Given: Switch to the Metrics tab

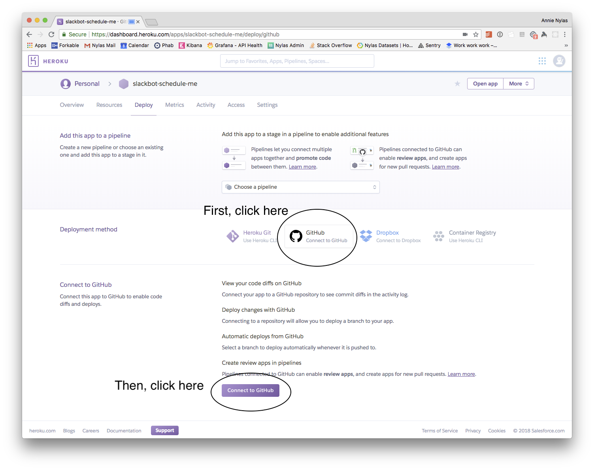Looking at the screenshot, I should click(x=175, y=105).
